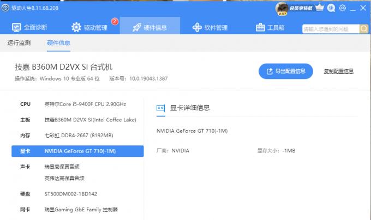Open the 驱动管理 tab
371x220 pixels.
pyautogui.click(x=89, y=27)
